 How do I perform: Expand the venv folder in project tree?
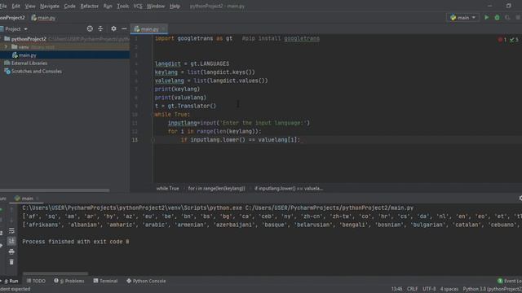(6, 47)
